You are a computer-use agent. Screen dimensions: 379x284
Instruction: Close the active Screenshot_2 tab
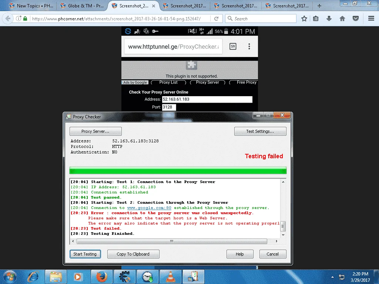click(154, 6)
